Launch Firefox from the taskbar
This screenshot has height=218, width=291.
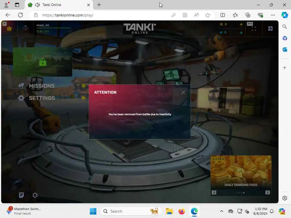pyautogui.click(x=182, y=211)
